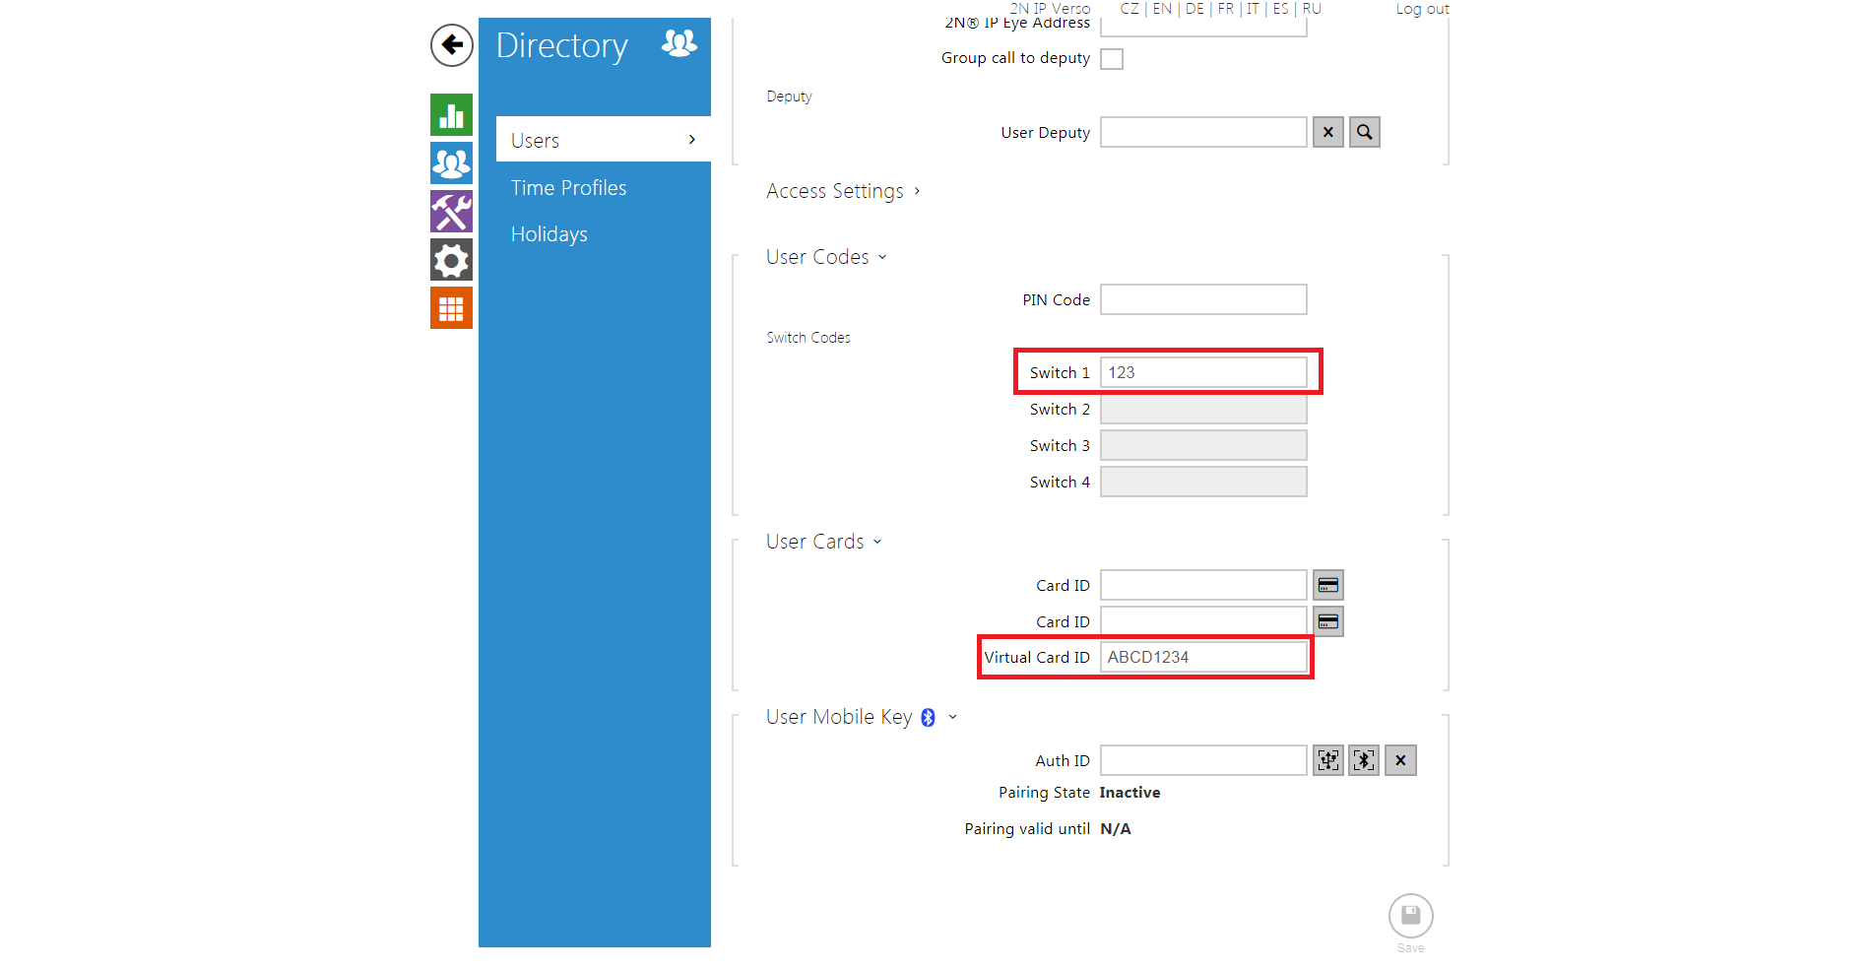Image resolution: width=1873 pixels, height=969 pixels.
Task: Switch language to DE
Action: [x=1195, y=9]
